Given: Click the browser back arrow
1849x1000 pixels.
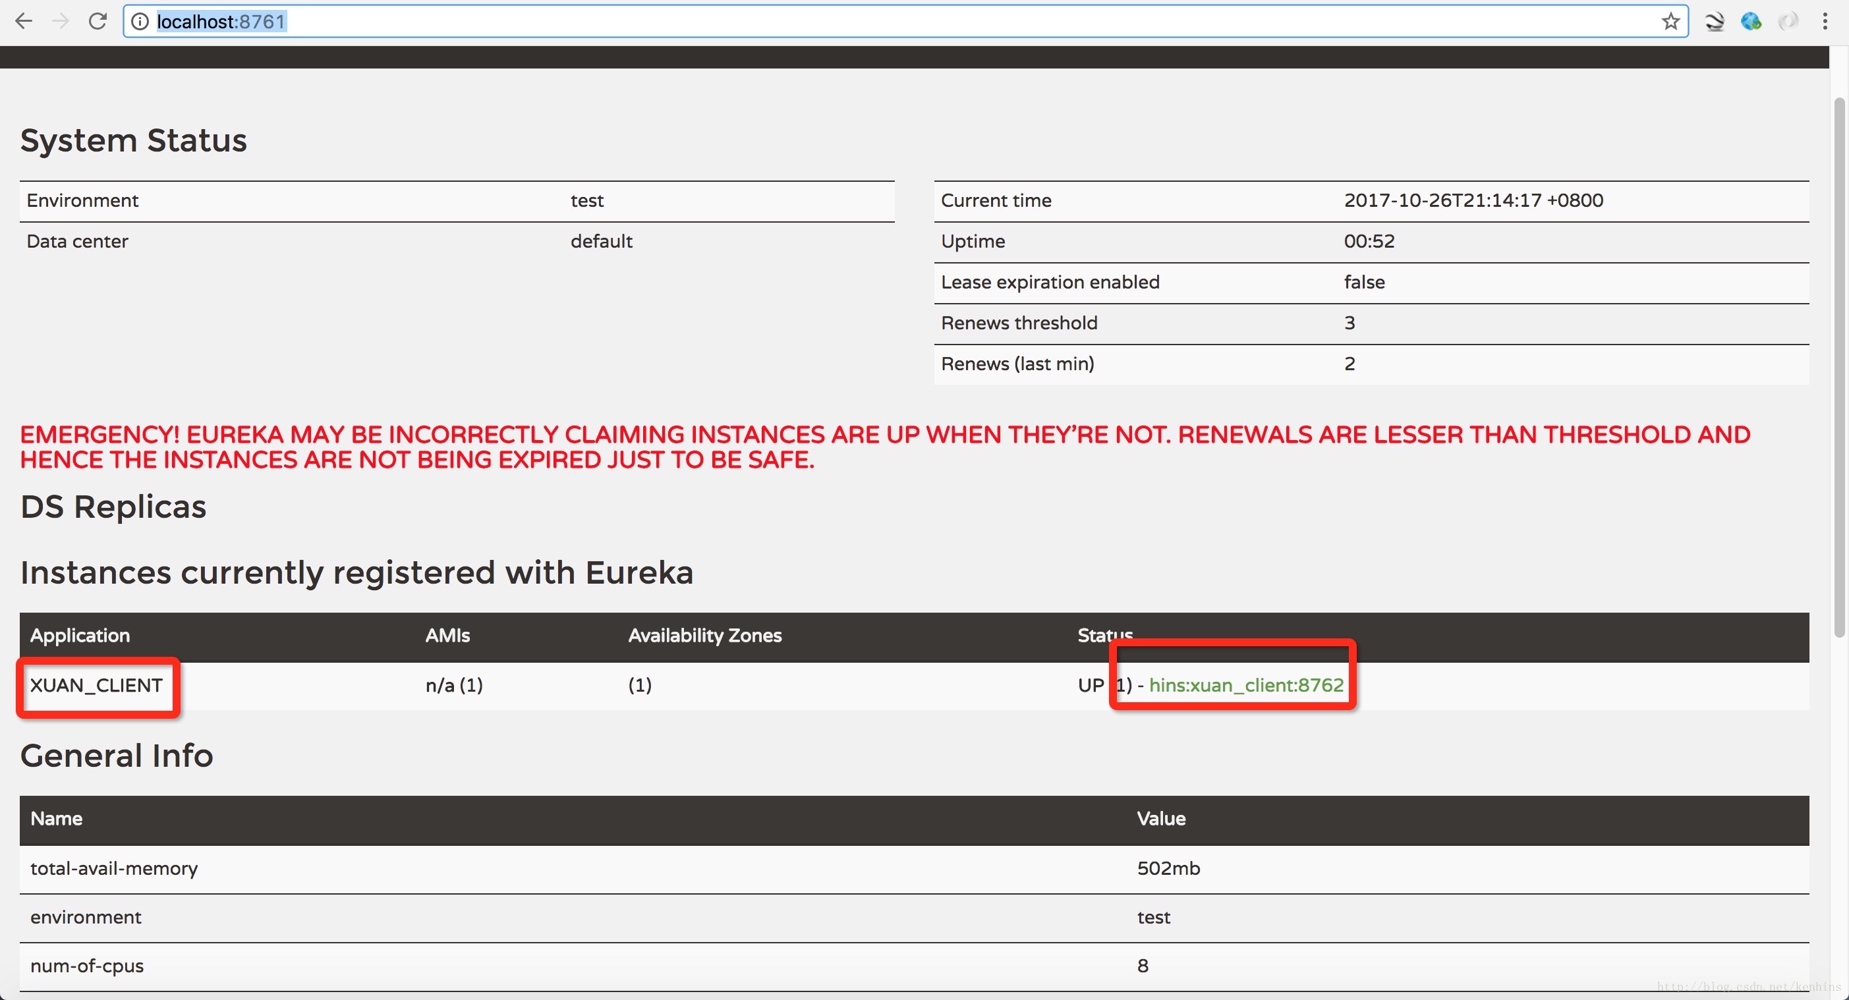Looking at the screenshot, I should 24,22.
